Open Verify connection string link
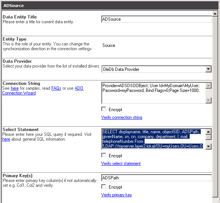Viewport: 220px width, 203px height. point(122,117)
